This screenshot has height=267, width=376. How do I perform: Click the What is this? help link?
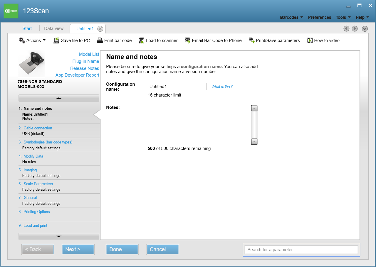[x=222, y=87]
